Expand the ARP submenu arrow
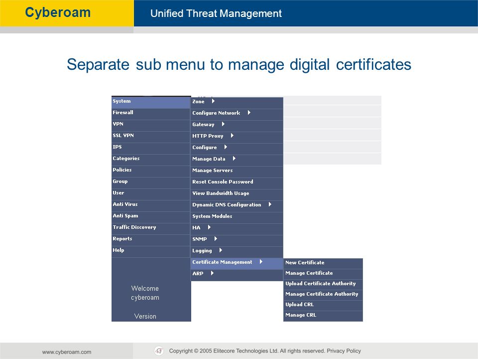This screenshot has width=478, height=359. click(212, 273)
